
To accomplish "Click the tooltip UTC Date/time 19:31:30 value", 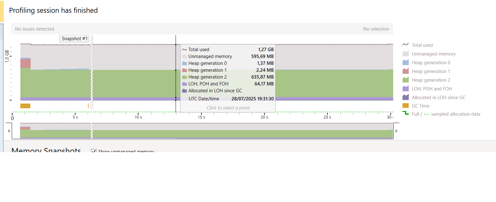I will (253, 99).
